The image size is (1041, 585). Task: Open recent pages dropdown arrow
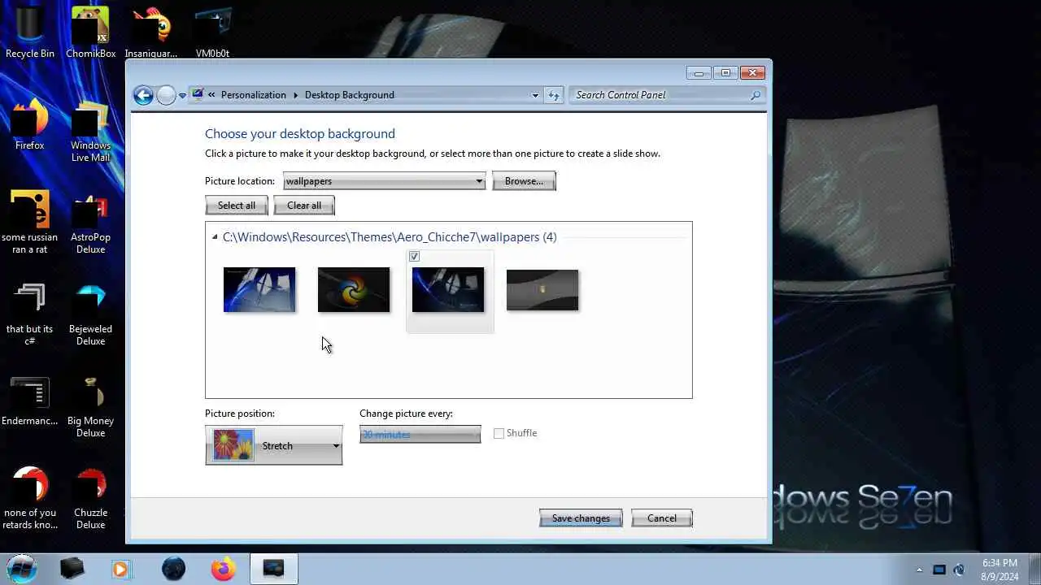182,95
